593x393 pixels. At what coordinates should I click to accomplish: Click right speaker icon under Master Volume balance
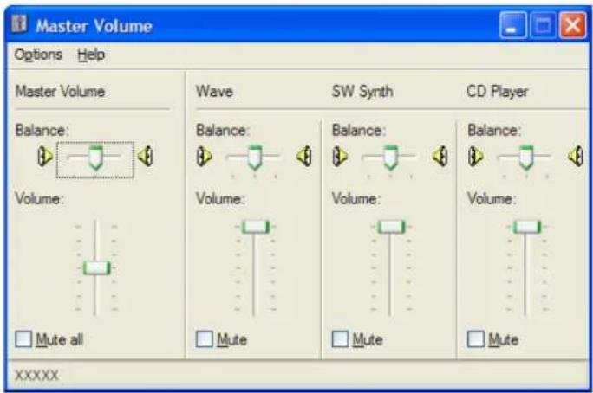pyautogui.click(x=146, y=157)
